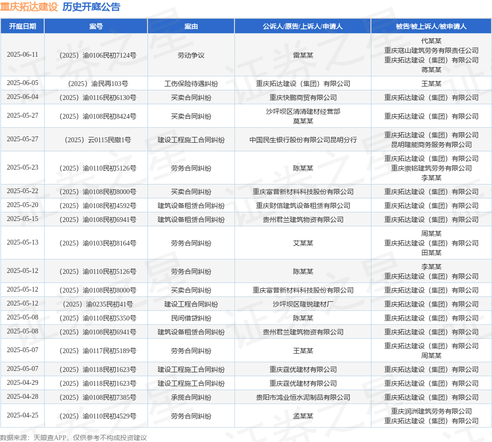492x442 pixels.
Task: Select case number 渝0117民初5189号
Action: tap(98, 351)
